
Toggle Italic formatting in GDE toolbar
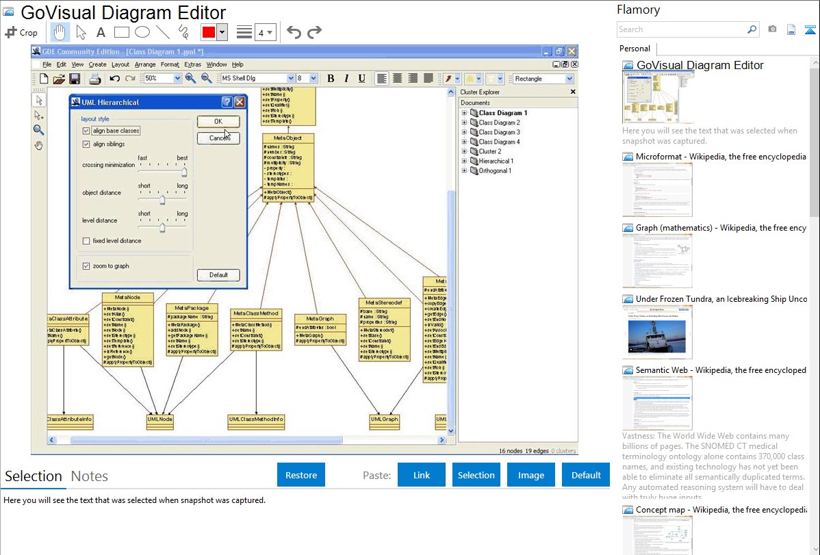(x=346, y=79)
